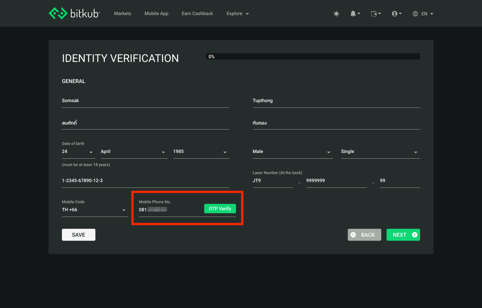
Task: Click the account profile icon
Action: pos(395,13)
